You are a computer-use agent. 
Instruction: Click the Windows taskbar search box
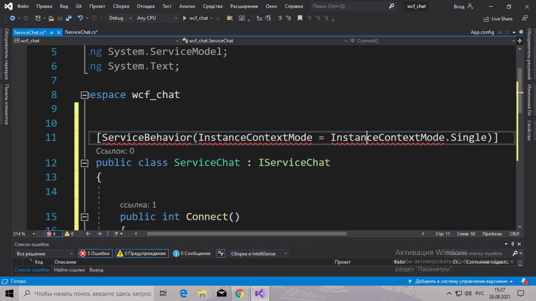pyautogui.click(x=87, y=293)
